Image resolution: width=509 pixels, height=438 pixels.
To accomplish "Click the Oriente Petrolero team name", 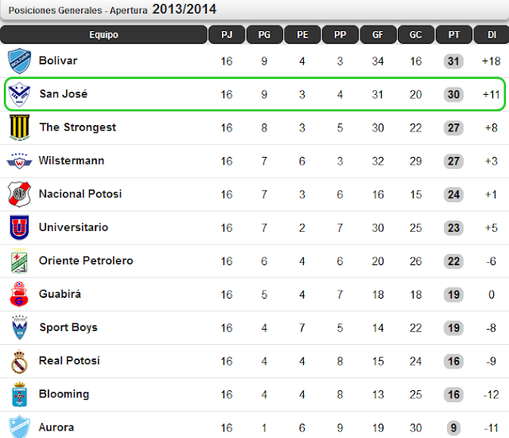I will click(x=86, y=260).
